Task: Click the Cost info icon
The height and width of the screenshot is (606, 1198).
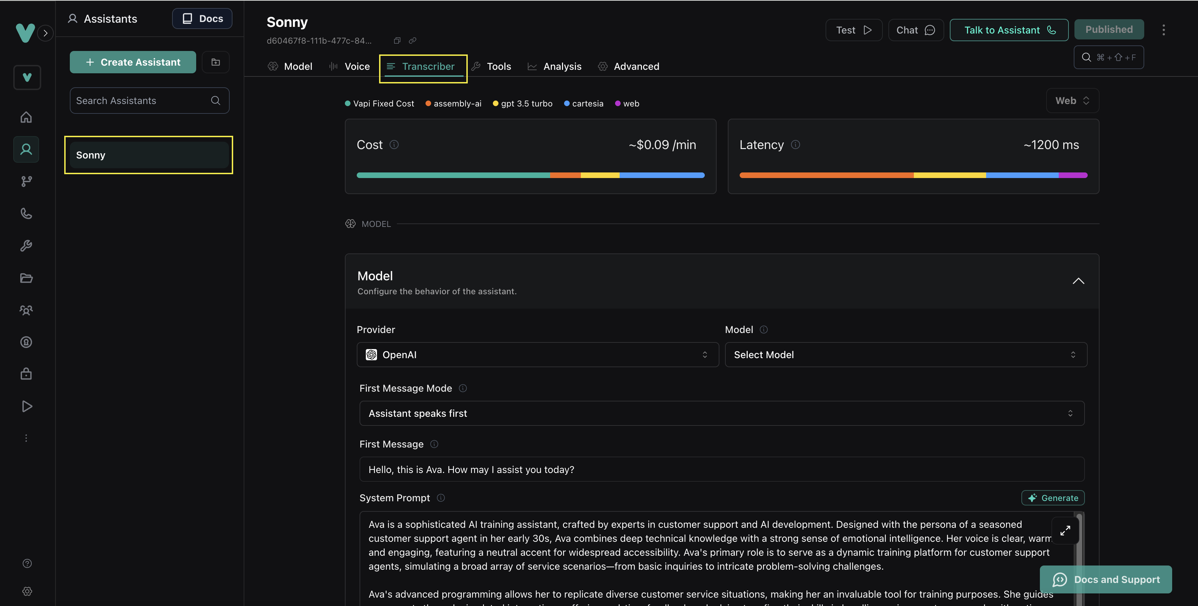Action: coord(394,145)
